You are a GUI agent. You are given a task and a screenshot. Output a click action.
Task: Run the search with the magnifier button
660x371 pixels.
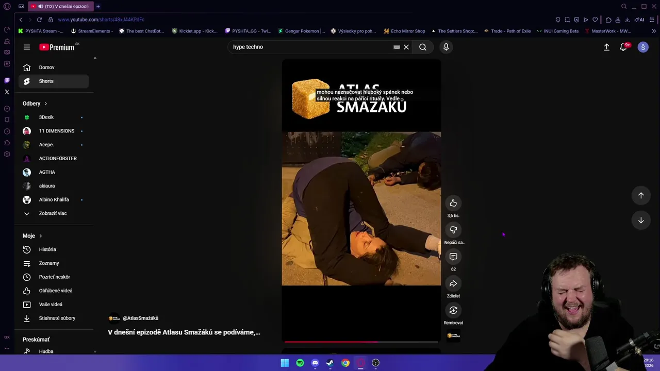[x=423, y=47]
